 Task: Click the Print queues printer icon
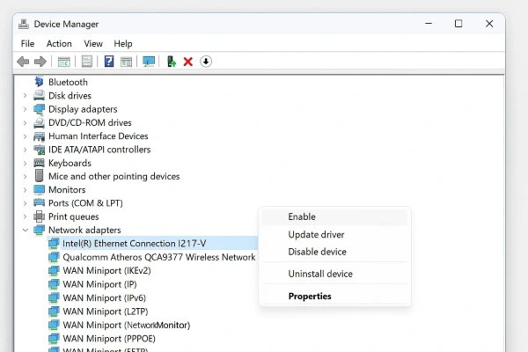tap(39, 216)
